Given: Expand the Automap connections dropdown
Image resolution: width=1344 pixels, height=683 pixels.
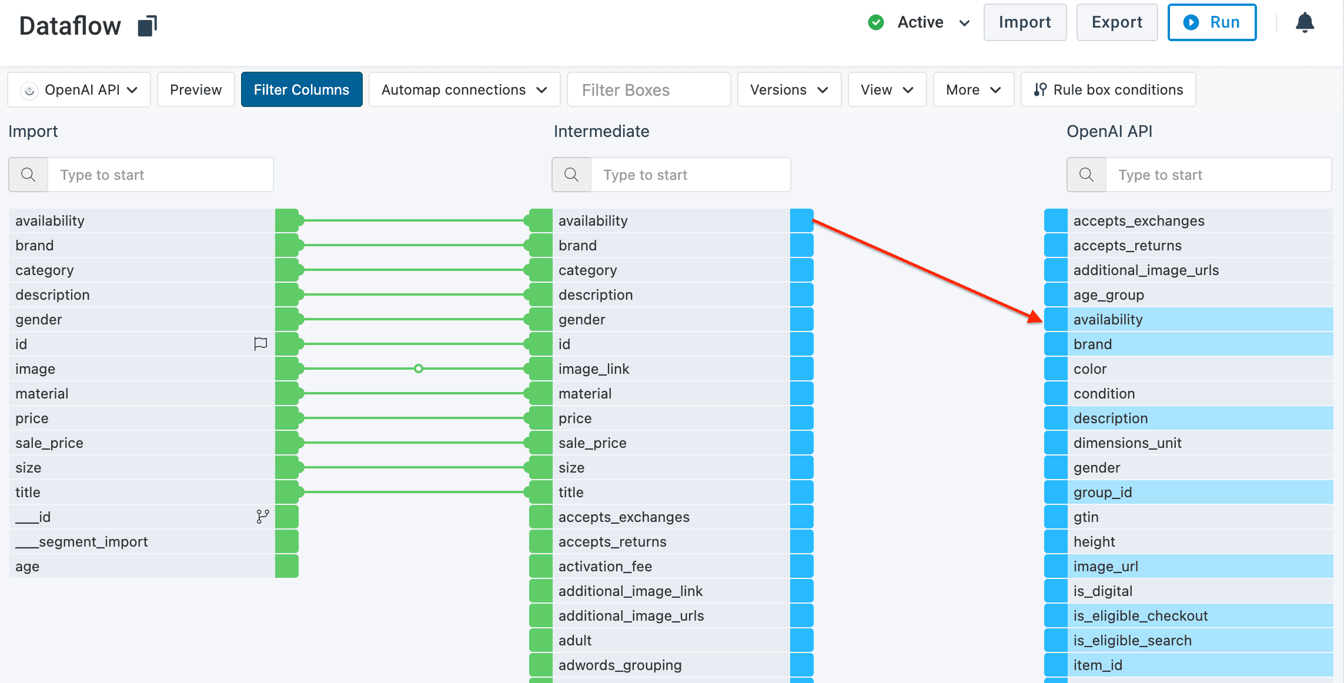Looking at the screenshot, I should pos(464,89).
